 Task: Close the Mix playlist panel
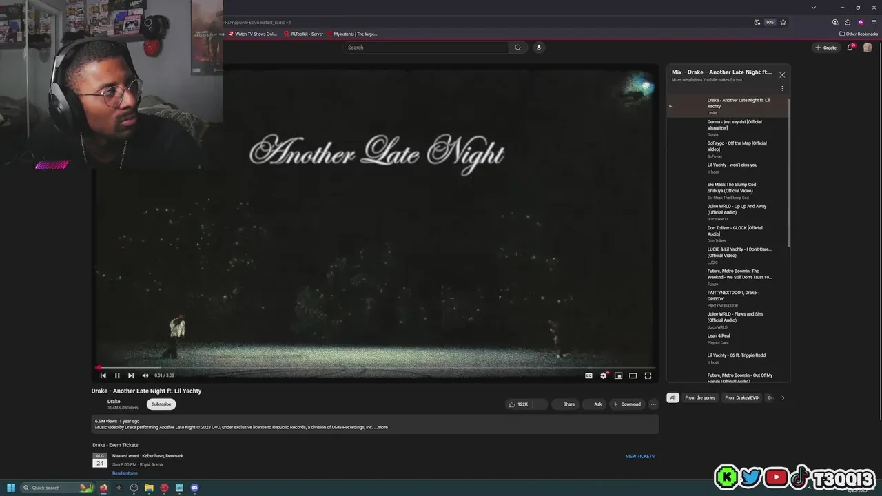pyautogui.click(x=782, y=74)
